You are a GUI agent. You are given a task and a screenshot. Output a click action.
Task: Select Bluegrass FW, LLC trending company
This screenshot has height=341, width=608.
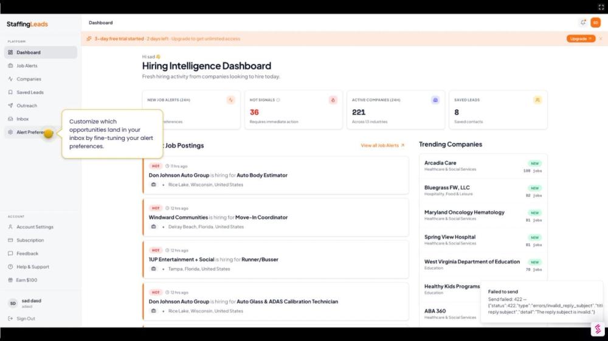(x=483, y=191)
